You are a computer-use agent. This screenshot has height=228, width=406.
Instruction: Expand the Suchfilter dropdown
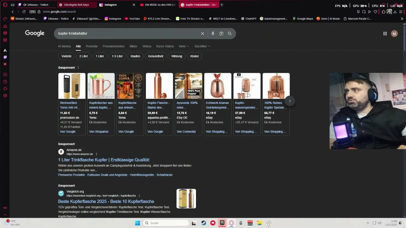(202, 46)
